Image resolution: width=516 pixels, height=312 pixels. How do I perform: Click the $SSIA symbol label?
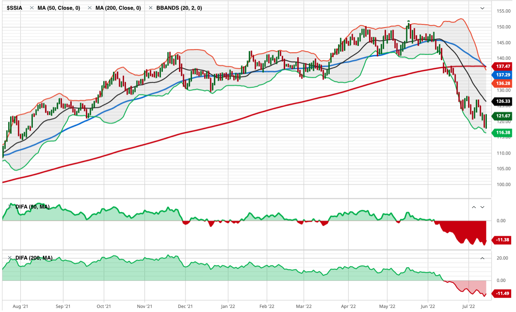(x=15, y=8)
